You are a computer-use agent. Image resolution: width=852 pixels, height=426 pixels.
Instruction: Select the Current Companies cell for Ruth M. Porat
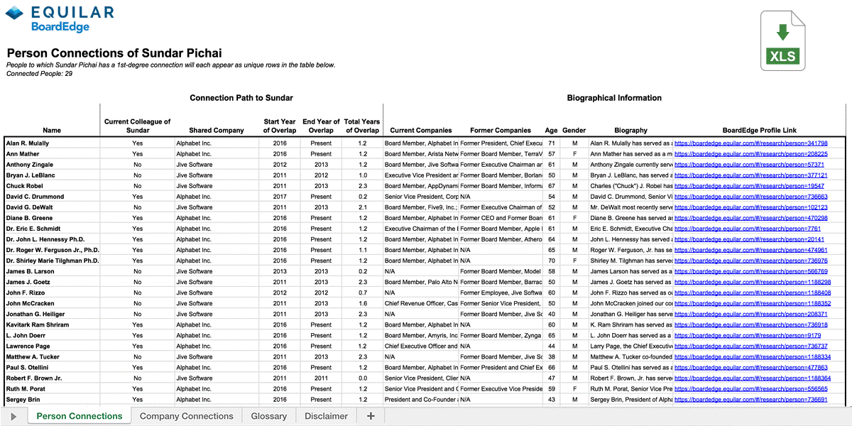coord(421,389)
